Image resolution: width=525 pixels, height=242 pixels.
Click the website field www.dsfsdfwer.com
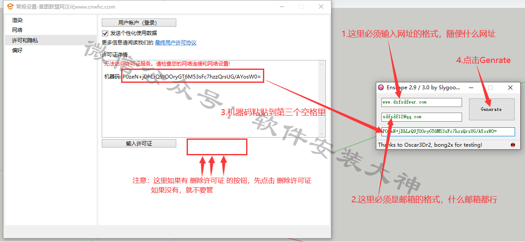(422, 102)
